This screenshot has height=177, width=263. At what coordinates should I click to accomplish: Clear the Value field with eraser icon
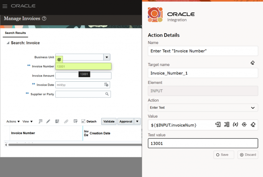click(x=253, y=124)
